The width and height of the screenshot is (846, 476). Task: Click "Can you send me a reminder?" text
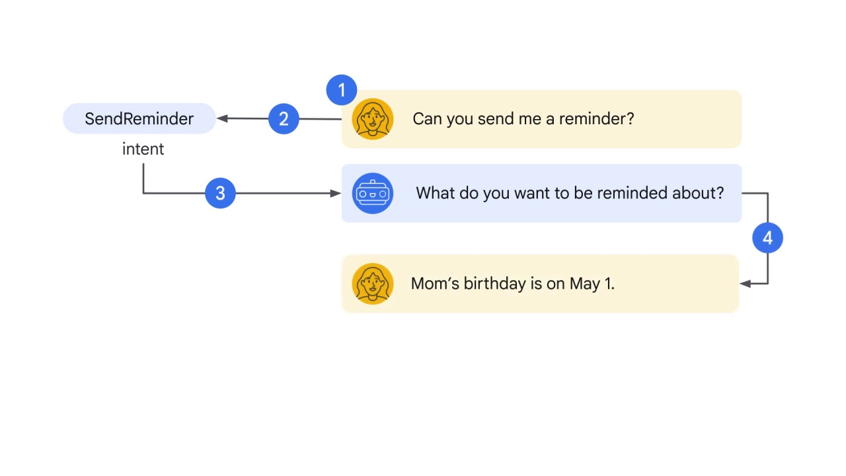click(x=523, y=119)
